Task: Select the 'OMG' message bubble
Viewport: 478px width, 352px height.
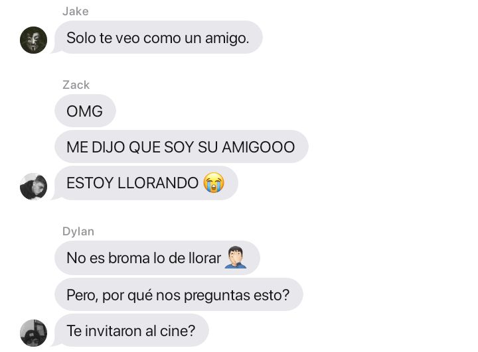Action: (x=85, y=111)
